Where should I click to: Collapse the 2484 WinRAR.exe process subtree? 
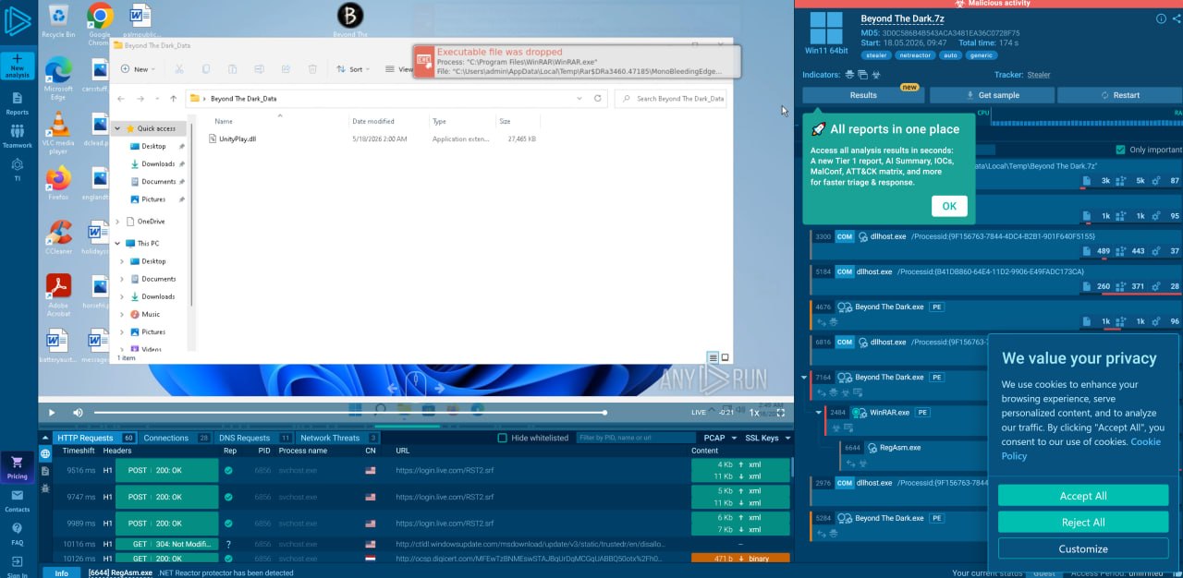click(818, 413)
